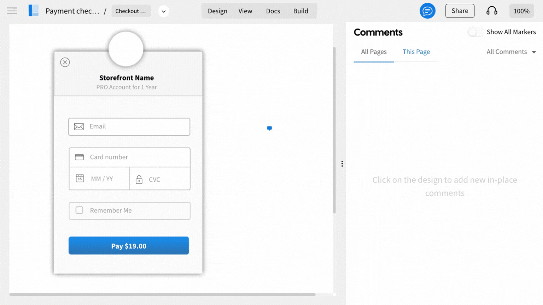The height and width of the screenshot is (305, 543).
Task: Click the calendar icon beside MM / YY
Action: pos(80,179)
